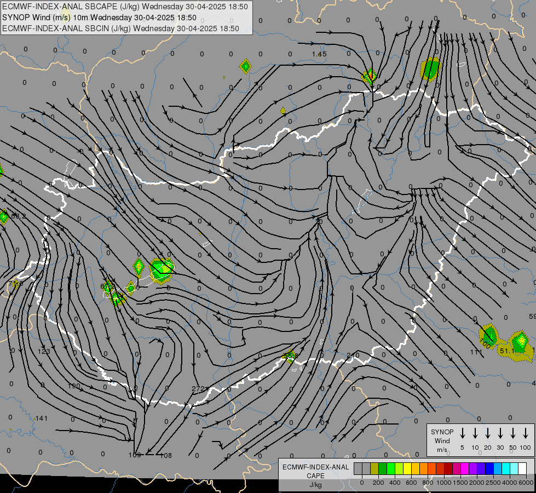Image resolution: width=536 pixels, height=493 pixels.
Task: Select the pure yellow swatch in CAPE legend
Action: [407, 469]
